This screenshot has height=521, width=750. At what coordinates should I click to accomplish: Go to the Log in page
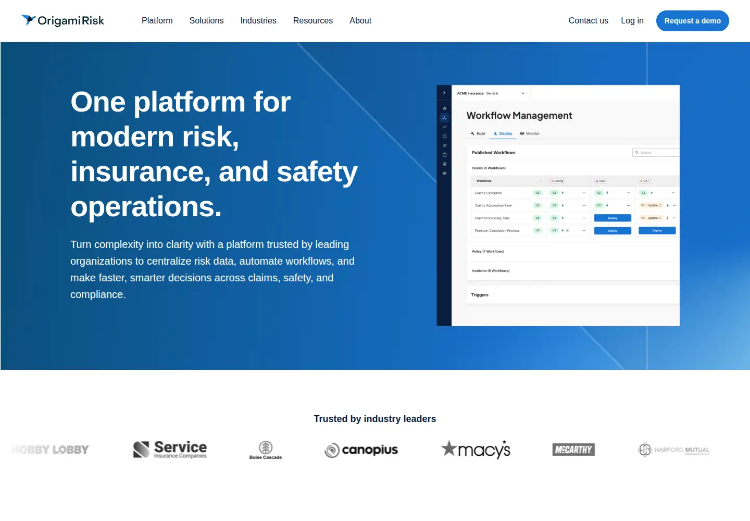(632, 21)
